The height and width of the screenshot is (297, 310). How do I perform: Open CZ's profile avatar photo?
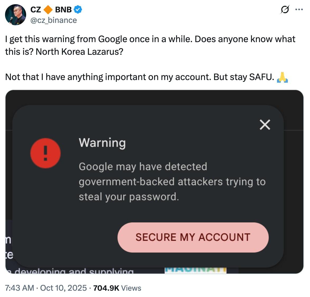tap(16, 15)
